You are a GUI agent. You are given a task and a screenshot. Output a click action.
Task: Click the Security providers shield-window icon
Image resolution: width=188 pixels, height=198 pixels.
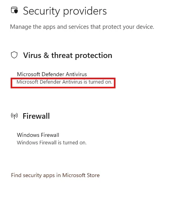tap(14, 10)
